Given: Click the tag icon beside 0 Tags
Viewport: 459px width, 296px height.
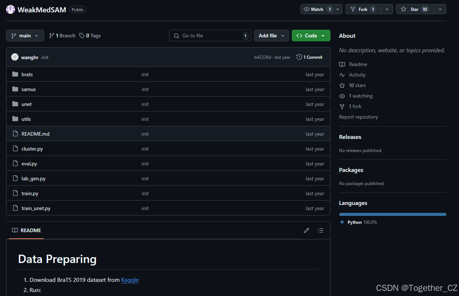Looking at the screenshot, I should tap(82, 36).
